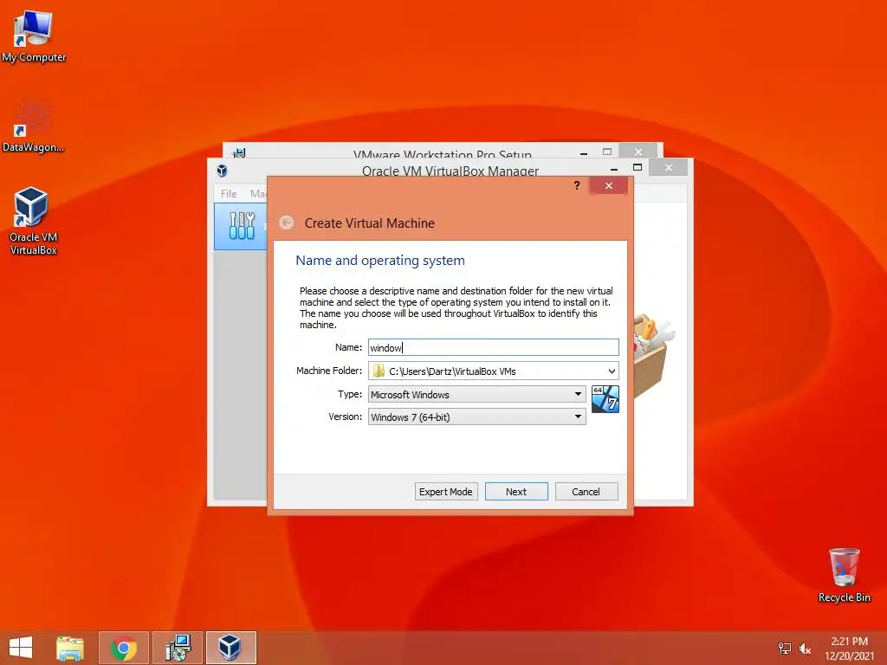
Task: Click the 'Version:' label
Action: pos(345,416)
